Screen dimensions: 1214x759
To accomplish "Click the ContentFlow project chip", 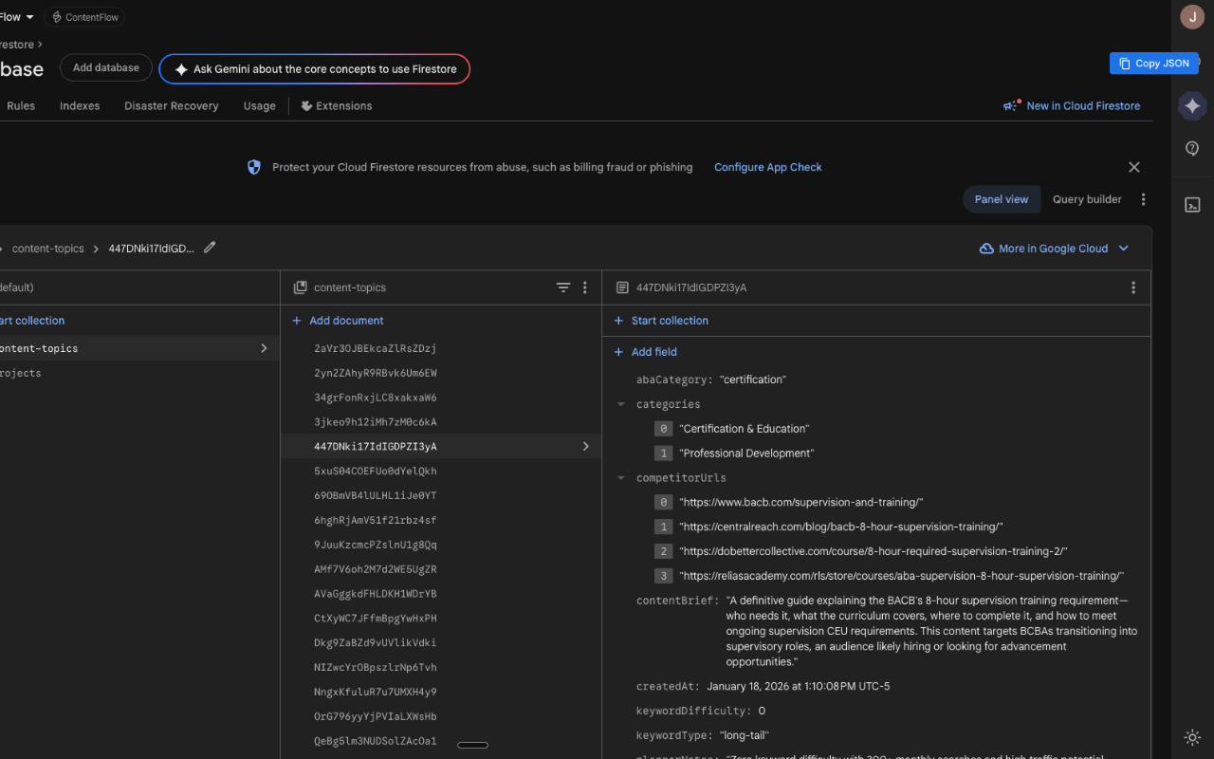I will (83, 17).
